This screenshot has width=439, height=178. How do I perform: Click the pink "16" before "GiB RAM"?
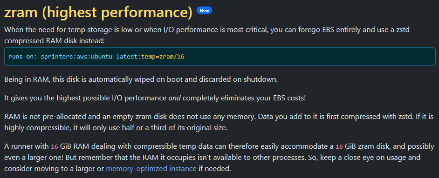[55, 146]
